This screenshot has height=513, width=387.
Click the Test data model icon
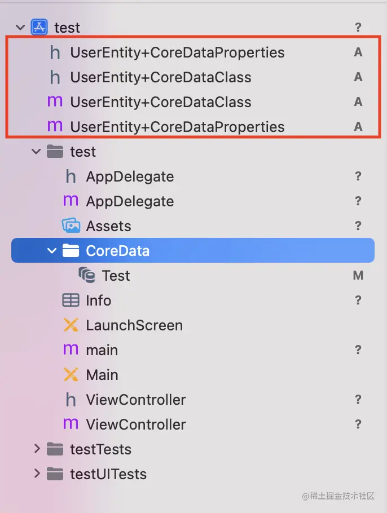click(87, 275)
